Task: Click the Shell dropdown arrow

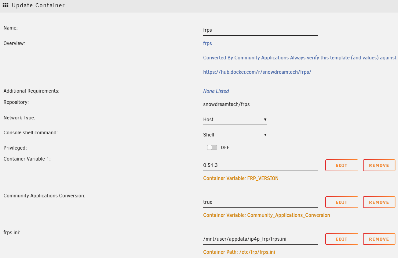Action: 265,135
